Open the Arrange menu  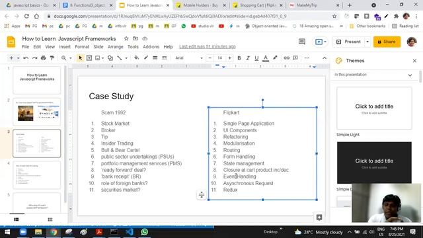(115, 47)
